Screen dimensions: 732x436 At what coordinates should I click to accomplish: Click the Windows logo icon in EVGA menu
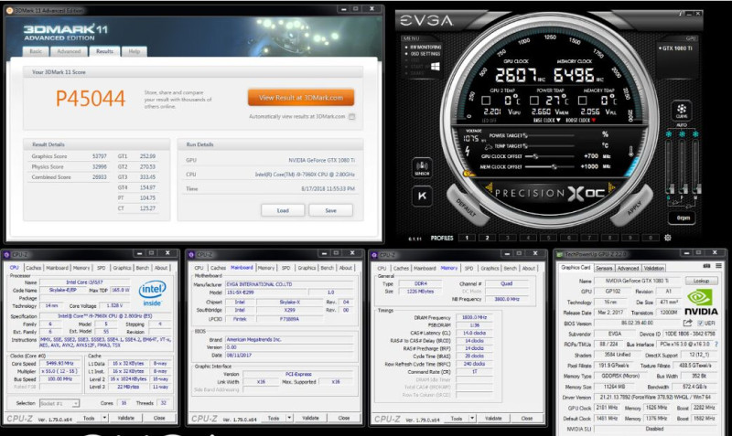coord(436,67)
